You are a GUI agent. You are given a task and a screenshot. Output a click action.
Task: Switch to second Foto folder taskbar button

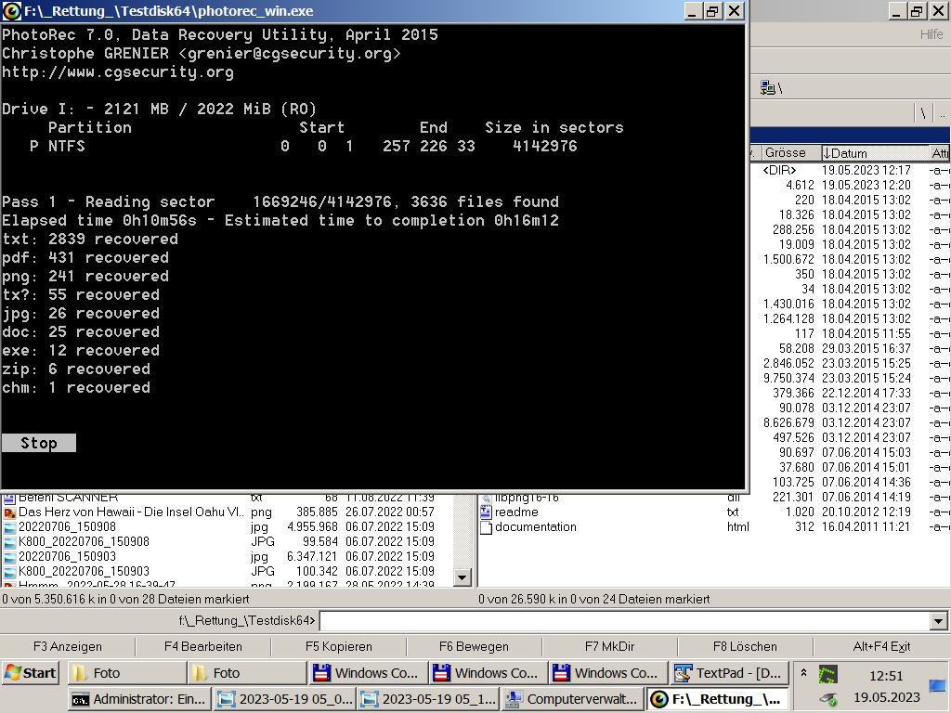click(245, 673)
